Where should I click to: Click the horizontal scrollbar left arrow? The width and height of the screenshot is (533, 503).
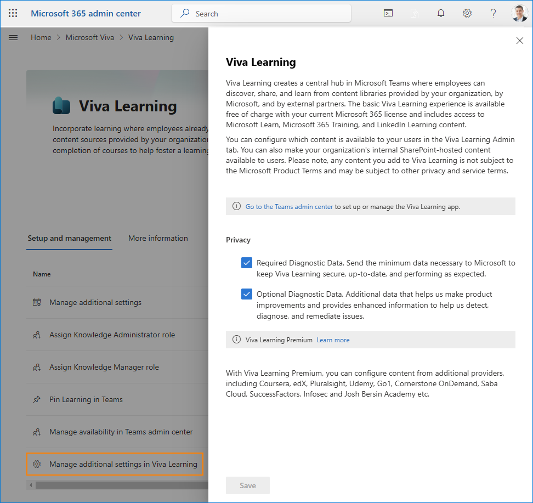coord(31,485)
